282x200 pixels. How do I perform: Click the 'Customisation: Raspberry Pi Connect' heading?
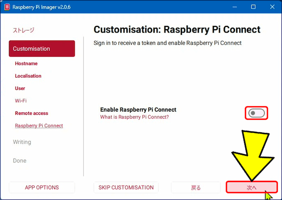[177, 30]
